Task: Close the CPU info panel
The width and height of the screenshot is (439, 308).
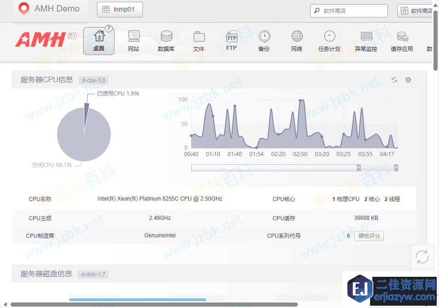Action: (408, 80)
